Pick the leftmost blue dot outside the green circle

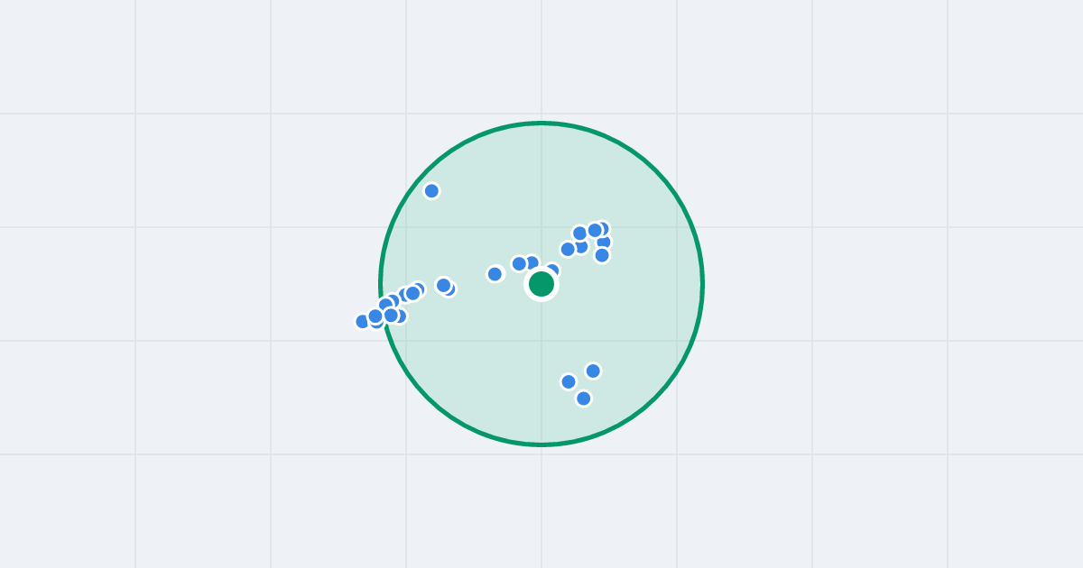coord(363,321)
